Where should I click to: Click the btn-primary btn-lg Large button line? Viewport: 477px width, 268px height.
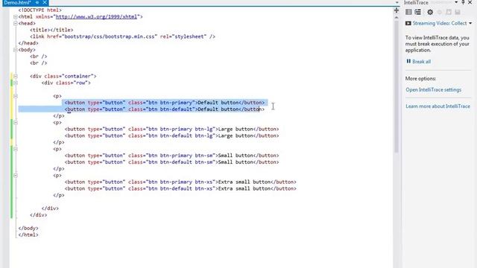coord(171,129)
